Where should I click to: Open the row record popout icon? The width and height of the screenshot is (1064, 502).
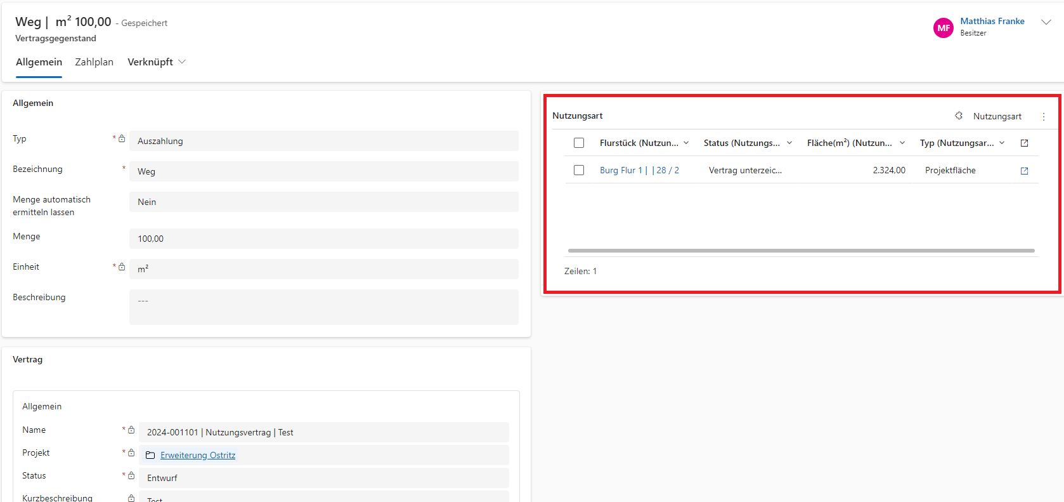coord(1024,171)
